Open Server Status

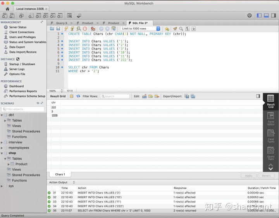(18, 27)
